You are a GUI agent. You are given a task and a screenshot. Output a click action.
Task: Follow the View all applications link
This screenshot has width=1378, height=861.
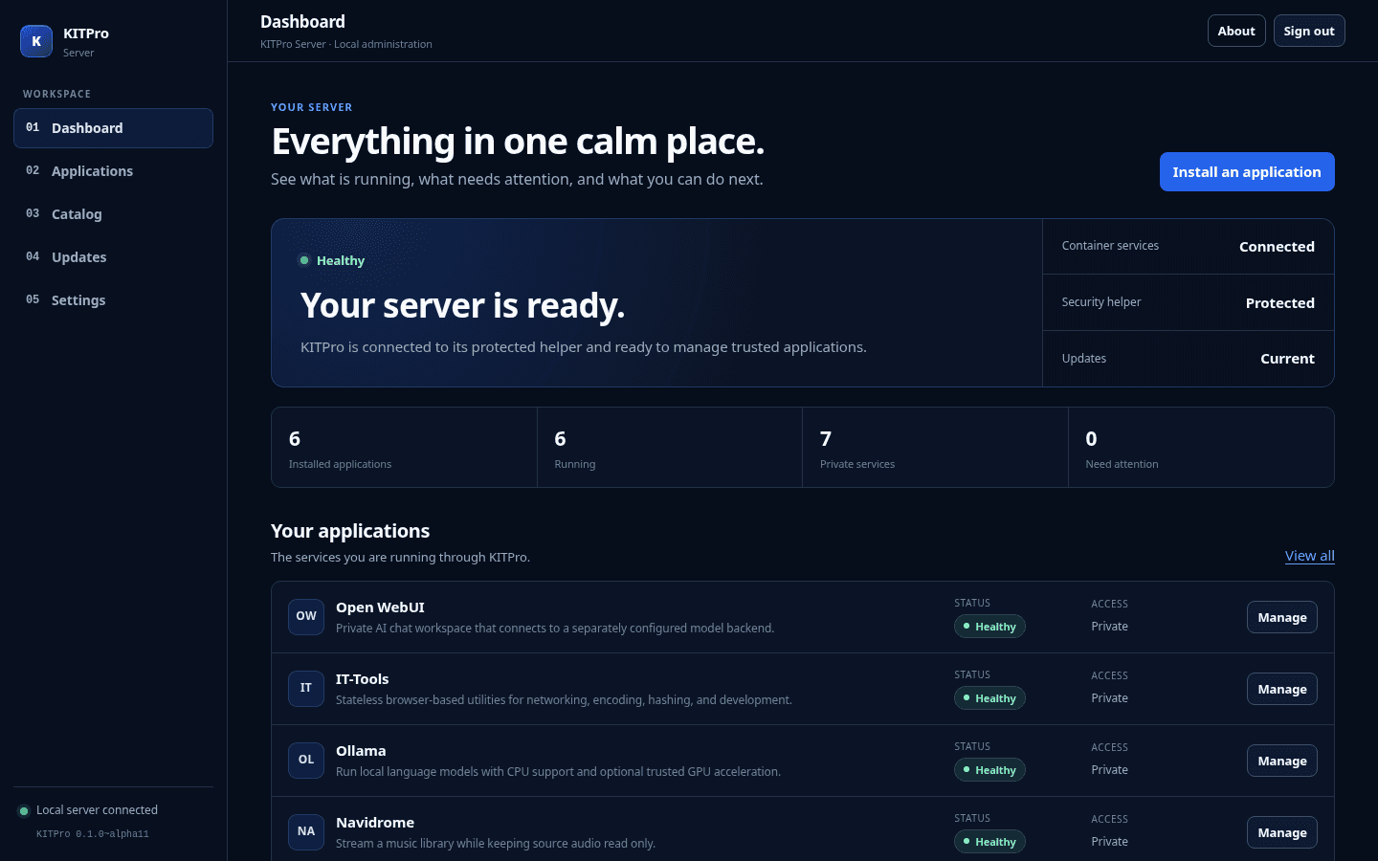pos(1310,556)
